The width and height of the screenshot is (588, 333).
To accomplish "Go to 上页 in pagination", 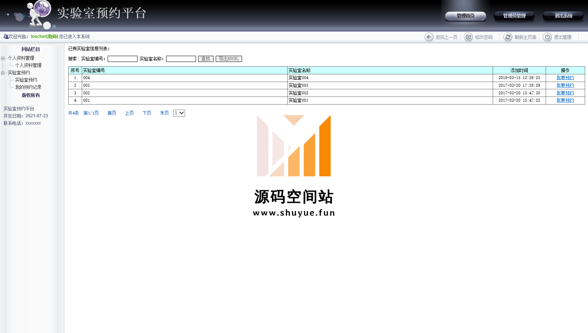I will pyautogui.click(x=129, y=113).
